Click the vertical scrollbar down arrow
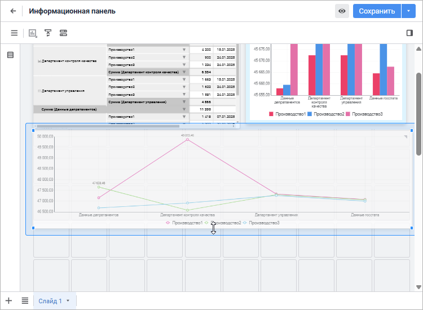Screen dimensions: 423x310 click(x=418, y=287)
